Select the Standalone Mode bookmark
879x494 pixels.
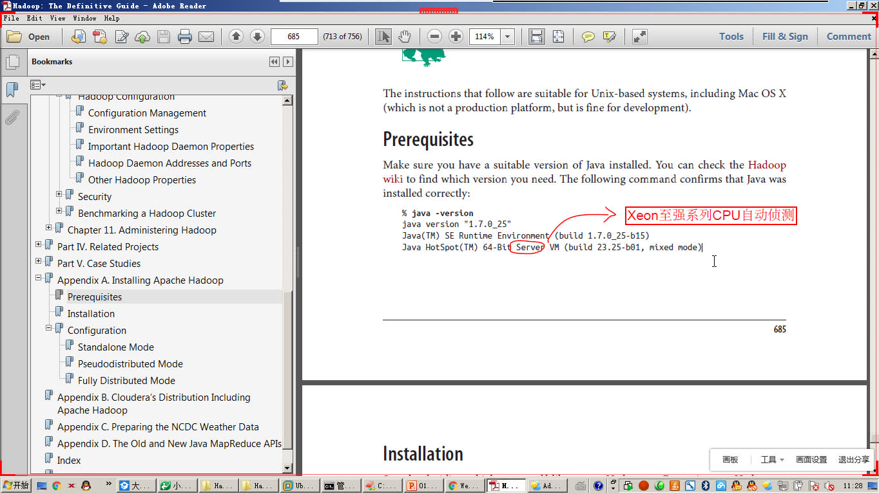coord(116,347)
